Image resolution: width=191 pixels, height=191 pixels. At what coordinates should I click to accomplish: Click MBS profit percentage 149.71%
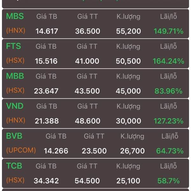click(168, 31)
